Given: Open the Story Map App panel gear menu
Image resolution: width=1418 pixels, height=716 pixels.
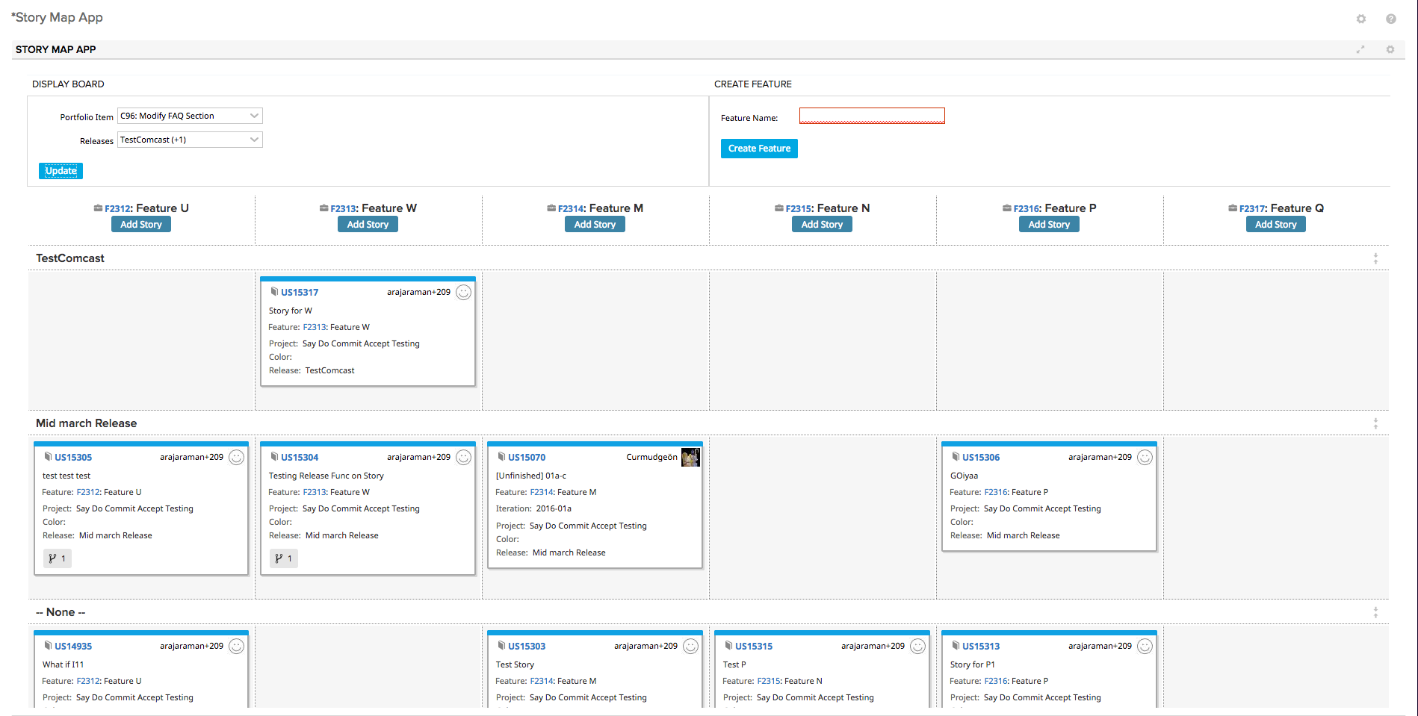Looking at the screenshot, I should point(1390,49).
